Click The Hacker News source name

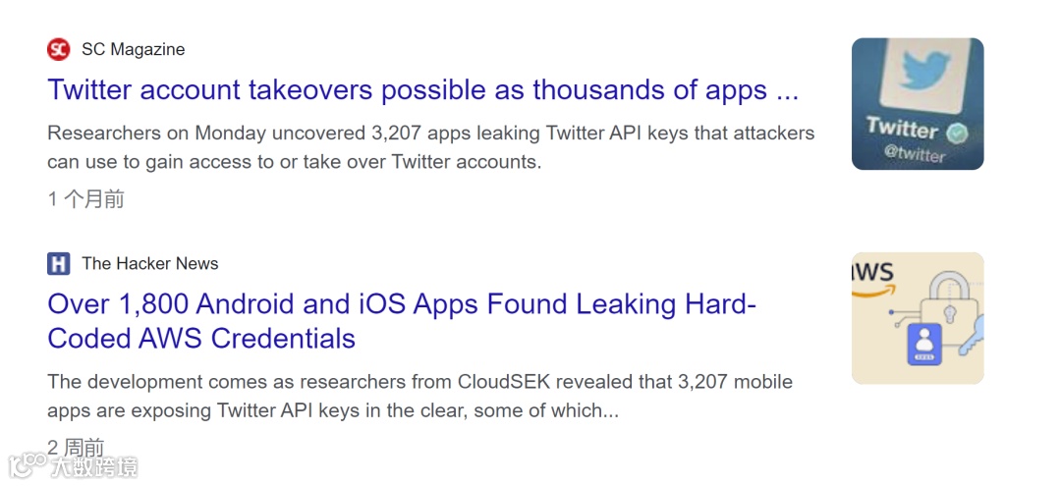150,263
